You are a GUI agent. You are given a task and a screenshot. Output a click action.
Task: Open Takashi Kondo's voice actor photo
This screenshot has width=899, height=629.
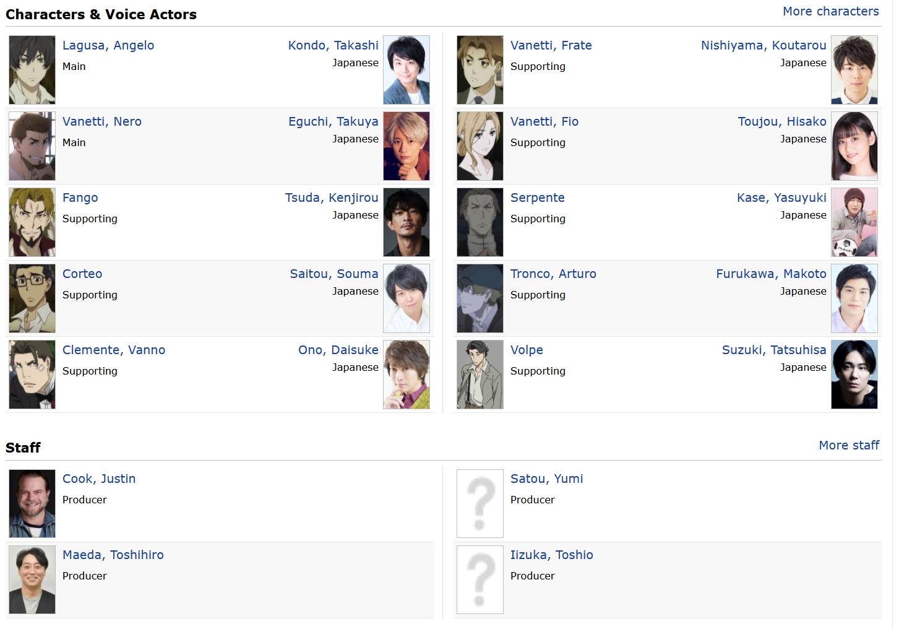click(x=406, y=70)
